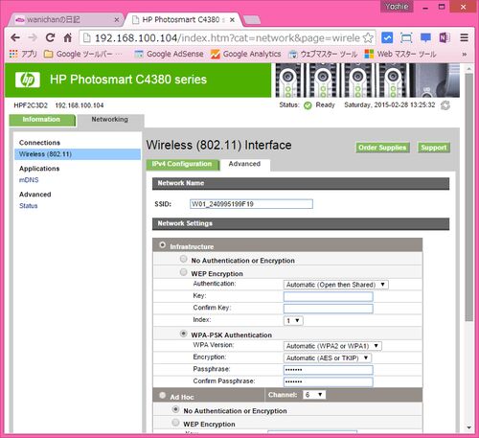The image size is (479, 438).
Task: Click the HP logo in the header
Action: pyautogui.click(x=28, y=80)
